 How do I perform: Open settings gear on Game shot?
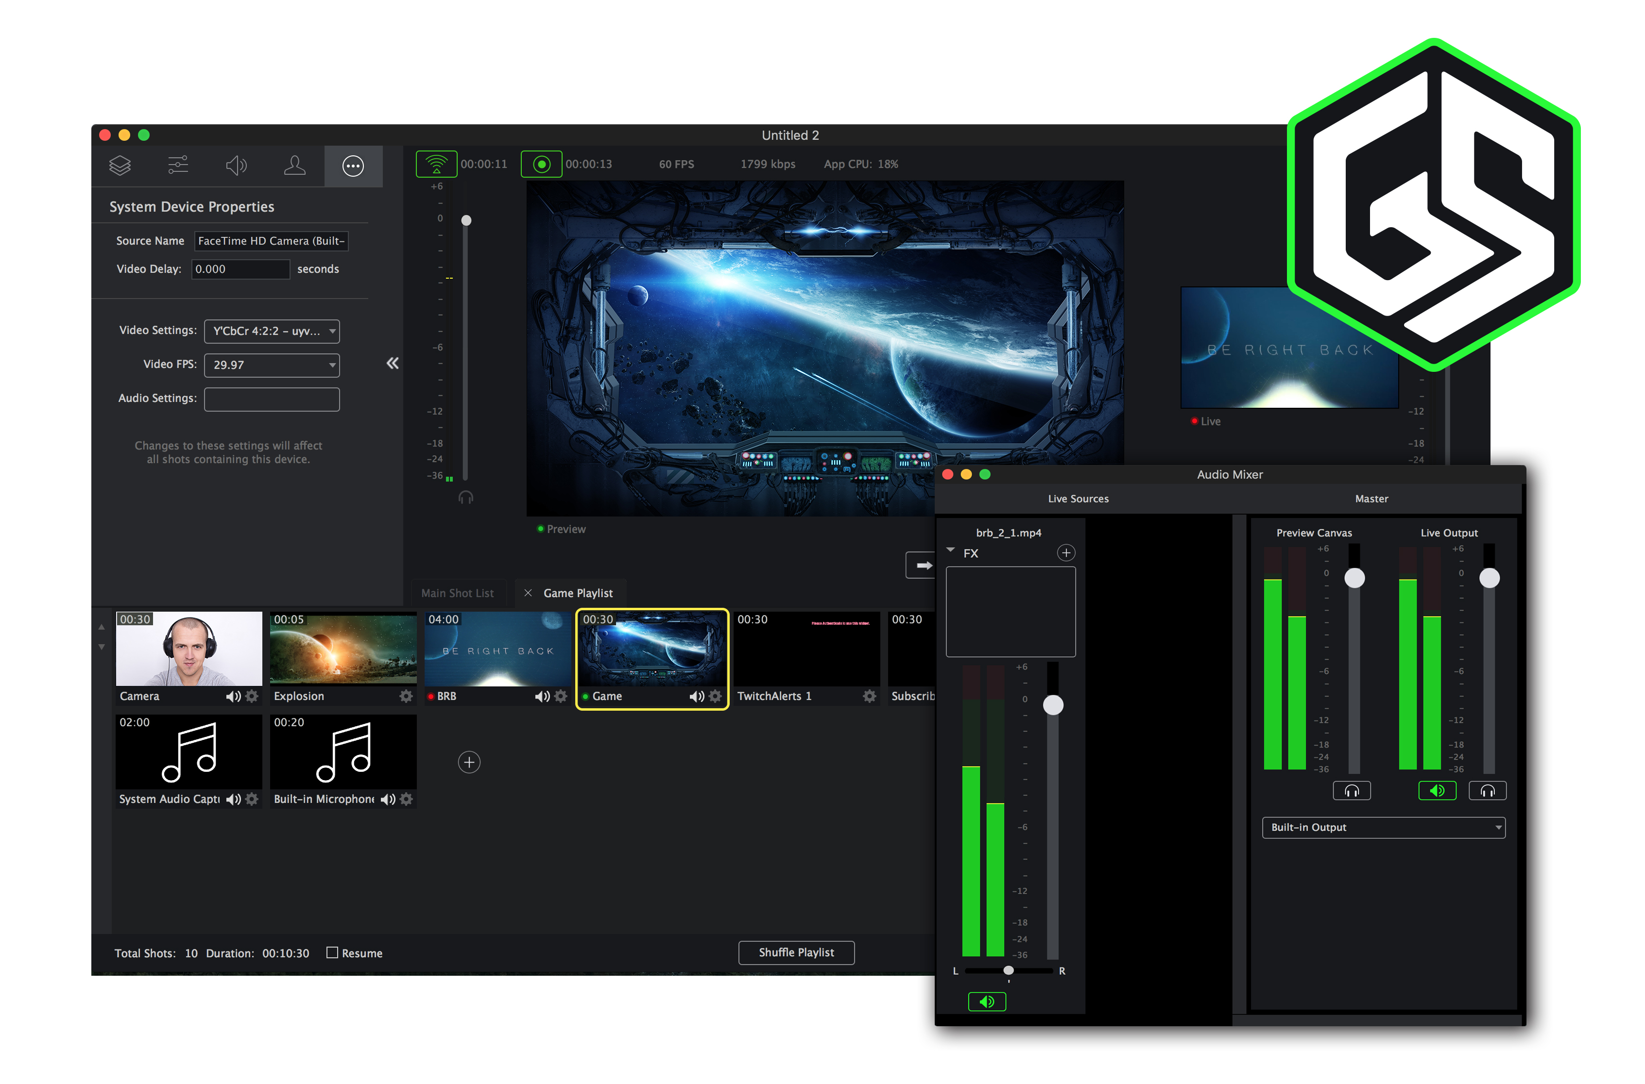click(x=715, y=696)
